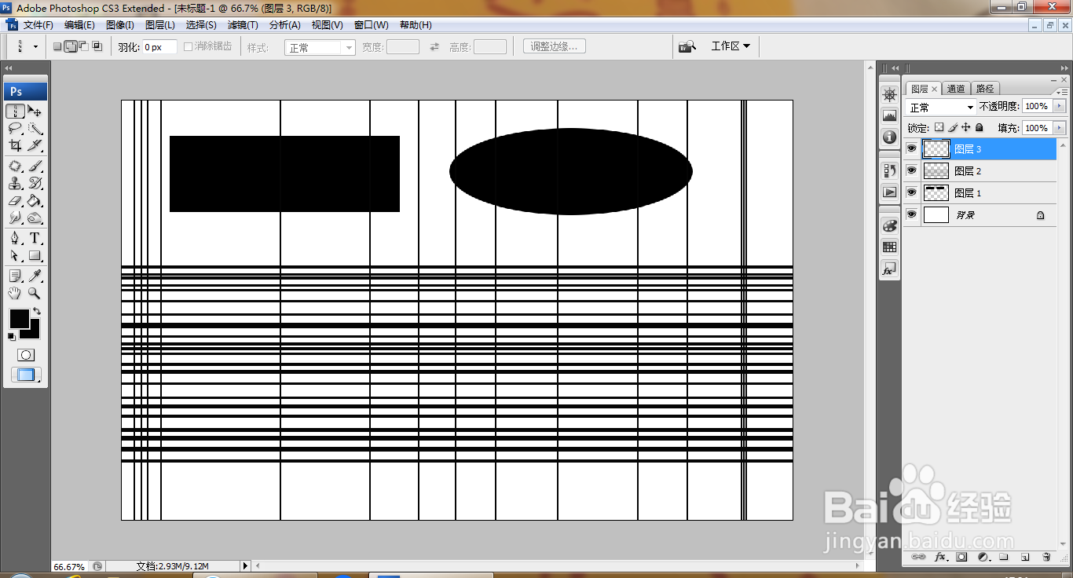This screenshot has width=1073, height=578.
Task: Open the 文件(F) menu
Action: [38, 25]
